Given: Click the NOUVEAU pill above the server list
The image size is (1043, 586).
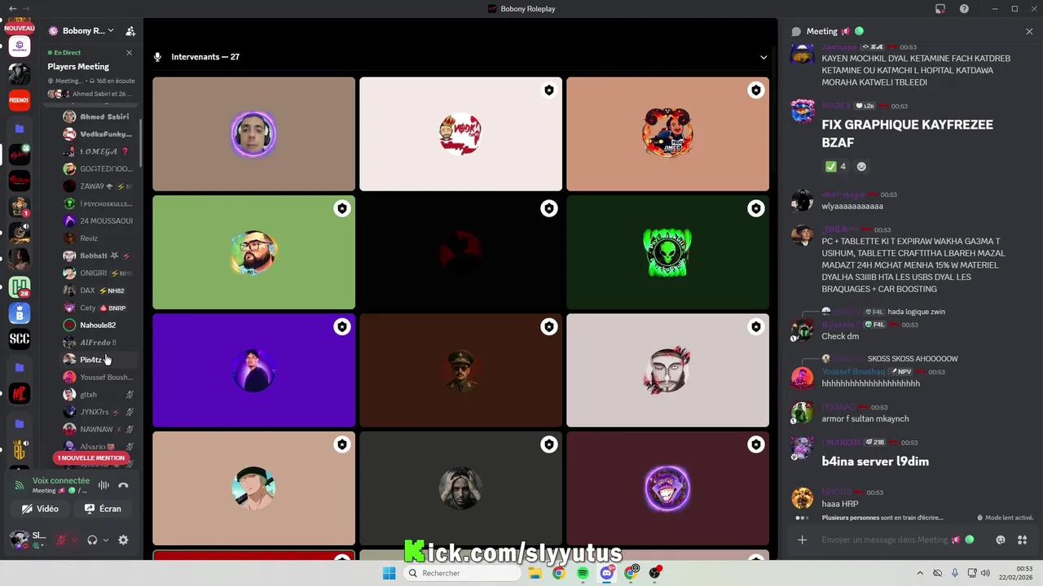Looking at the screenshot, I should click(20, 28).
